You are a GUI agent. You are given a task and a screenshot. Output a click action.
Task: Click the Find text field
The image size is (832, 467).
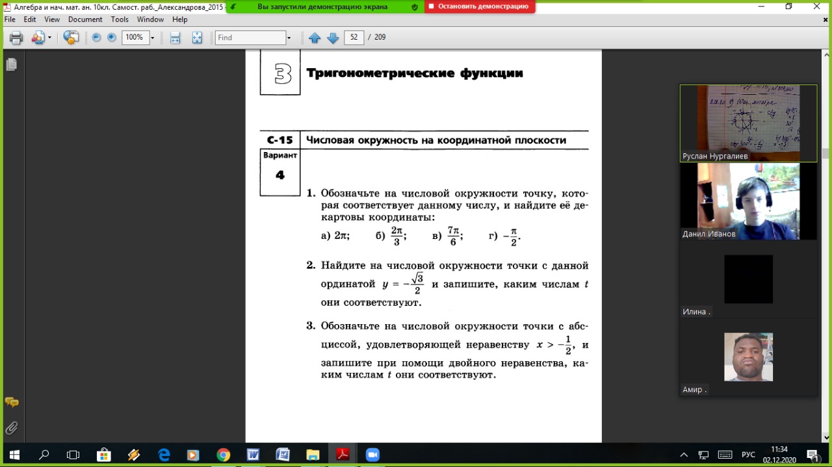coord(250,38)
